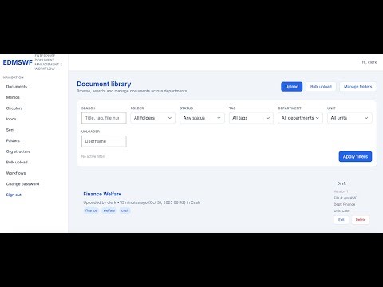Click the File # detail text

345,198
